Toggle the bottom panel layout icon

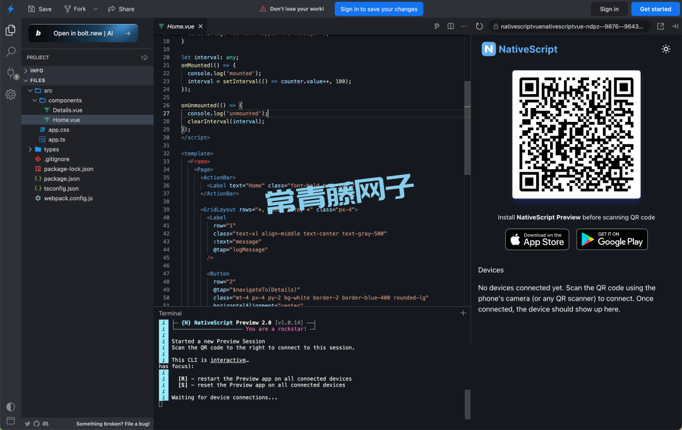point(11,421)
